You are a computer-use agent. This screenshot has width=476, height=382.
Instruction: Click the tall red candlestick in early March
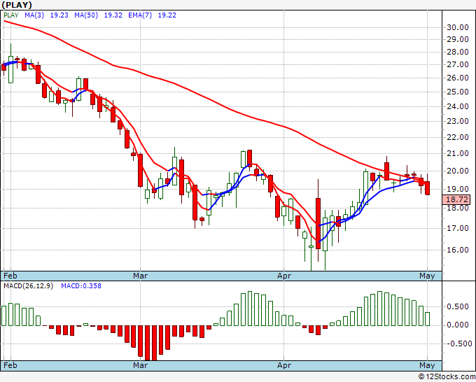pos(140,171)
